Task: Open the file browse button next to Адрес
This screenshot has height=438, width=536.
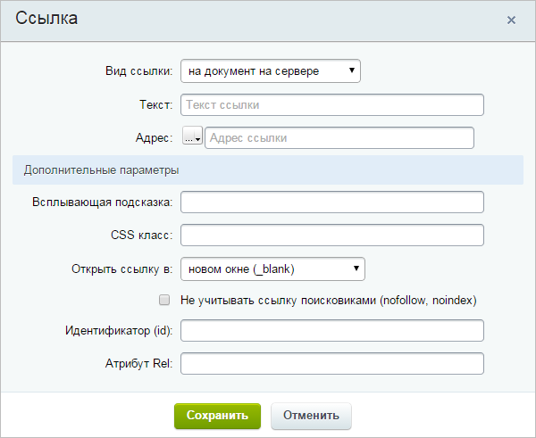Action: tap(192, 136)
